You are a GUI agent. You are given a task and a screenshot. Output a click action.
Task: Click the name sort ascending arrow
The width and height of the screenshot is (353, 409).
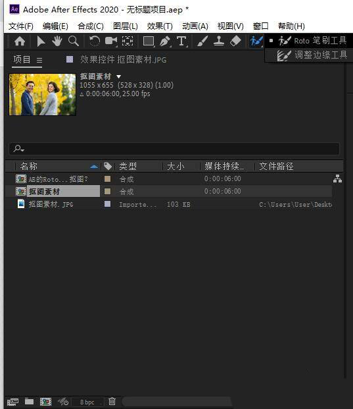(94, 167)
